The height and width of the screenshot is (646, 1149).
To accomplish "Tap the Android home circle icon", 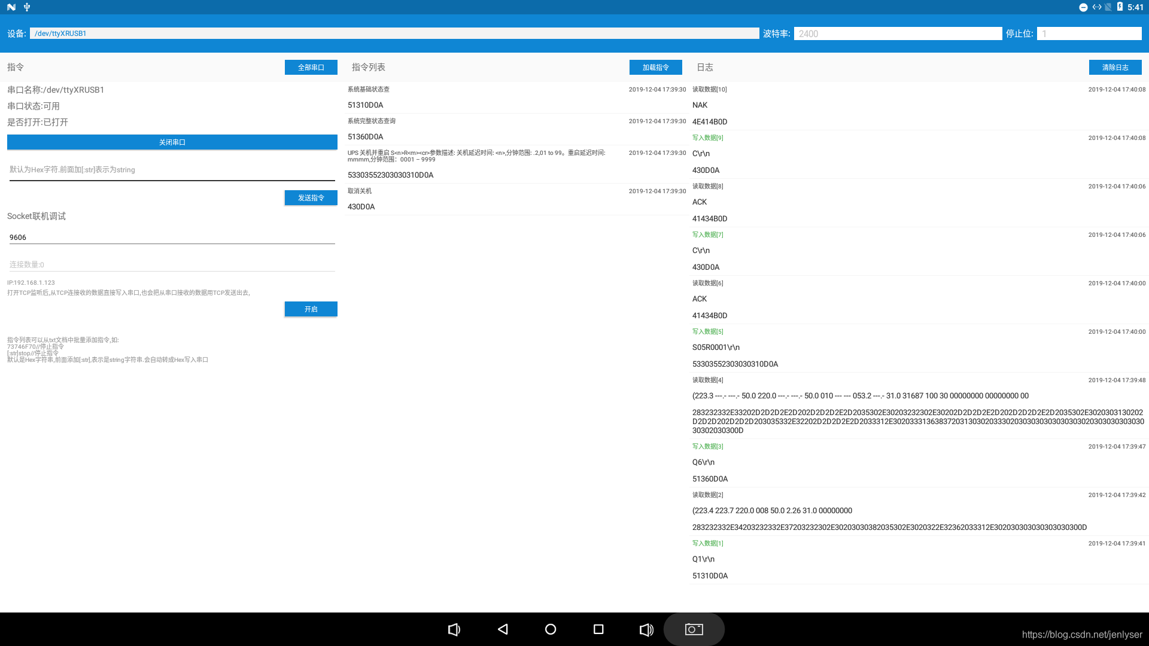I will click(x=551, y=629).
